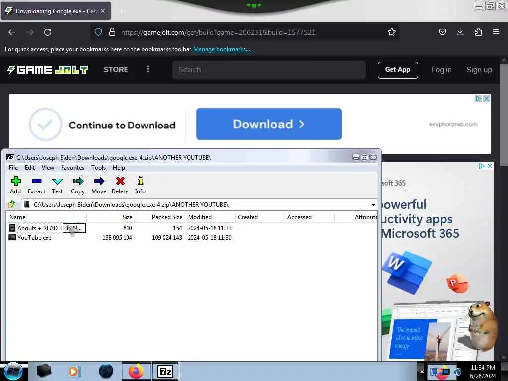Click the Add button in 7-Zip toolbar
Screen dimensions: 508x381
15,186
